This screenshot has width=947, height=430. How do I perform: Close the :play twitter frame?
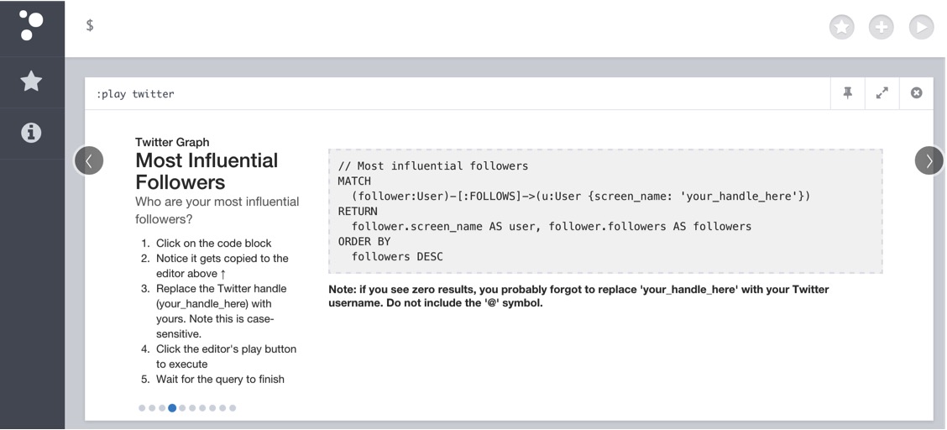point(917,93)
